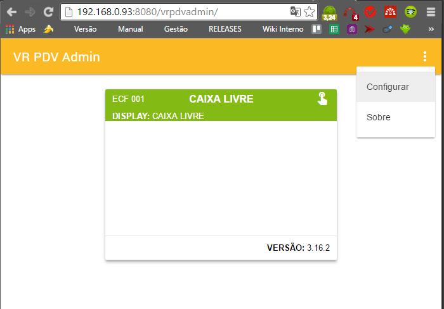Open the Chrome hamburger menu
Viewport: 444px width, 309px height.
(x=431, y=12)
